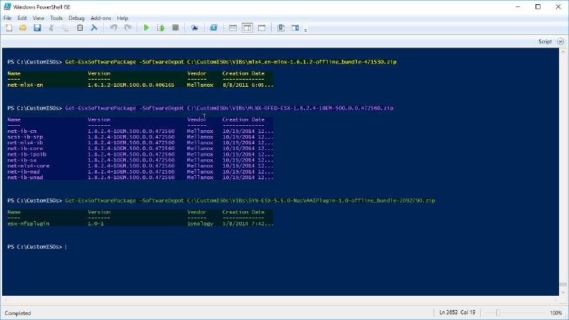
Task: Click the Save script disk icon
Action: (x=38, y=28)
